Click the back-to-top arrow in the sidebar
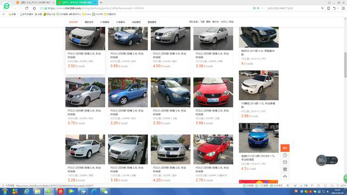 pos(285,177)
